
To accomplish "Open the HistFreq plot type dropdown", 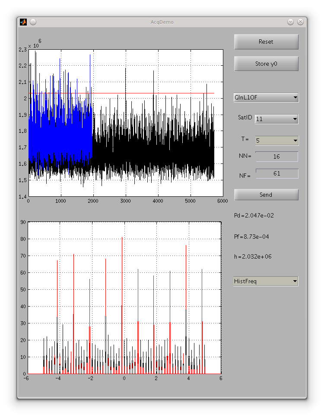I will click(266, 282).
